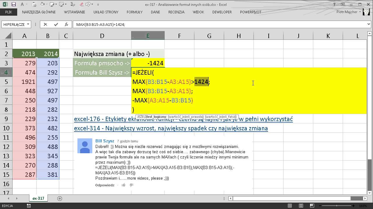The image size is (373, 209).
Task: Click the font size 12 quick access icon
Action: pos(34,5)
